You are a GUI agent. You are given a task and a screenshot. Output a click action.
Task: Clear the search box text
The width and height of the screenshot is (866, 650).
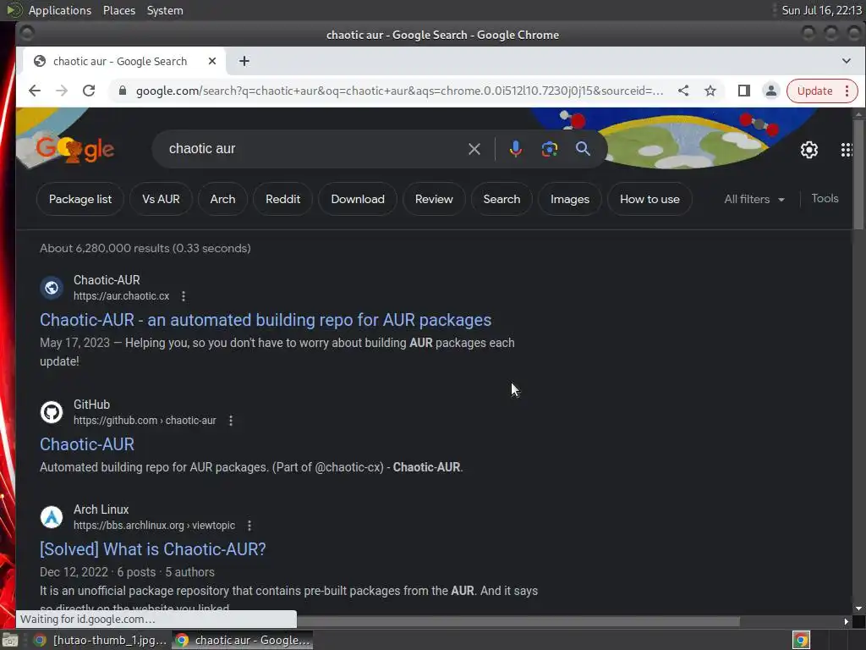(x=474, y=149)
